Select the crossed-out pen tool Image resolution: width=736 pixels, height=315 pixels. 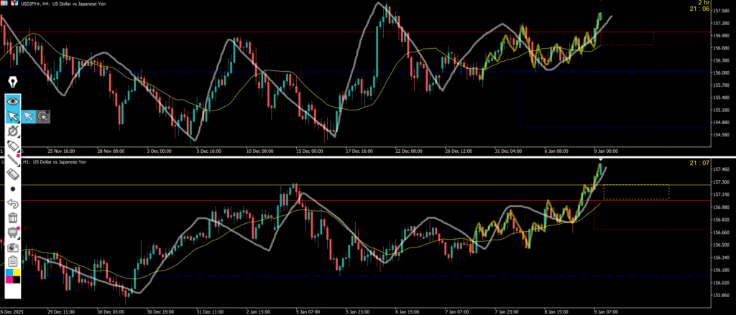tap(13, 131)
